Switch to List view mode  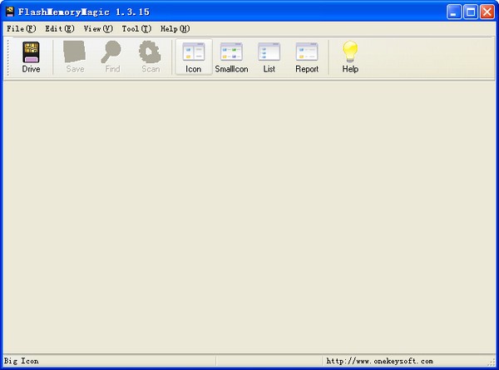269,57
